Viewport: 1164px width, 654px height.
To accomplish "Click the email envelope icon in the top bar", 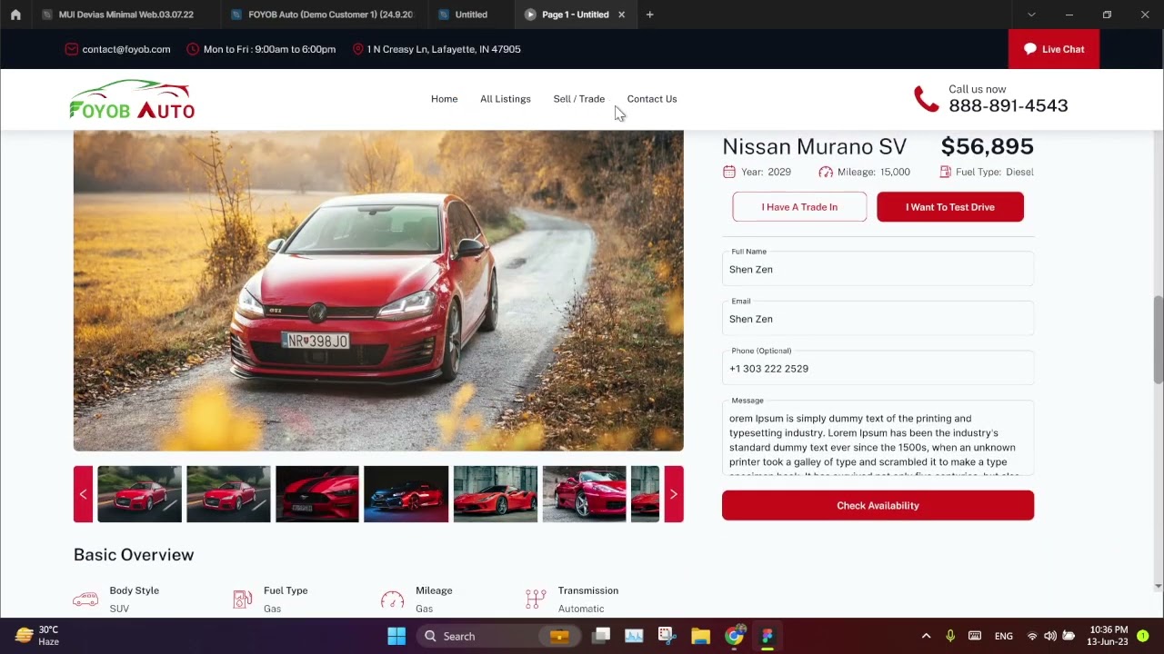I will coord(72,49).
